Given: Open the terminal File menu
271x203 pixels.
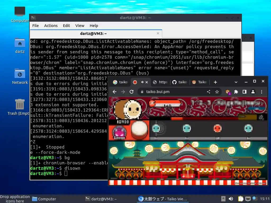Looking at the screenshot, I should point(35,26).
